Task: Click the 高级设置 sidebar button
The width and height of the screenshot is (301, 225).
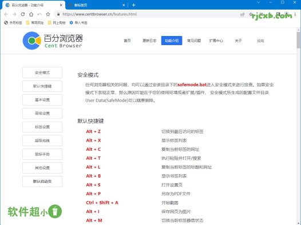Action: 42,114
